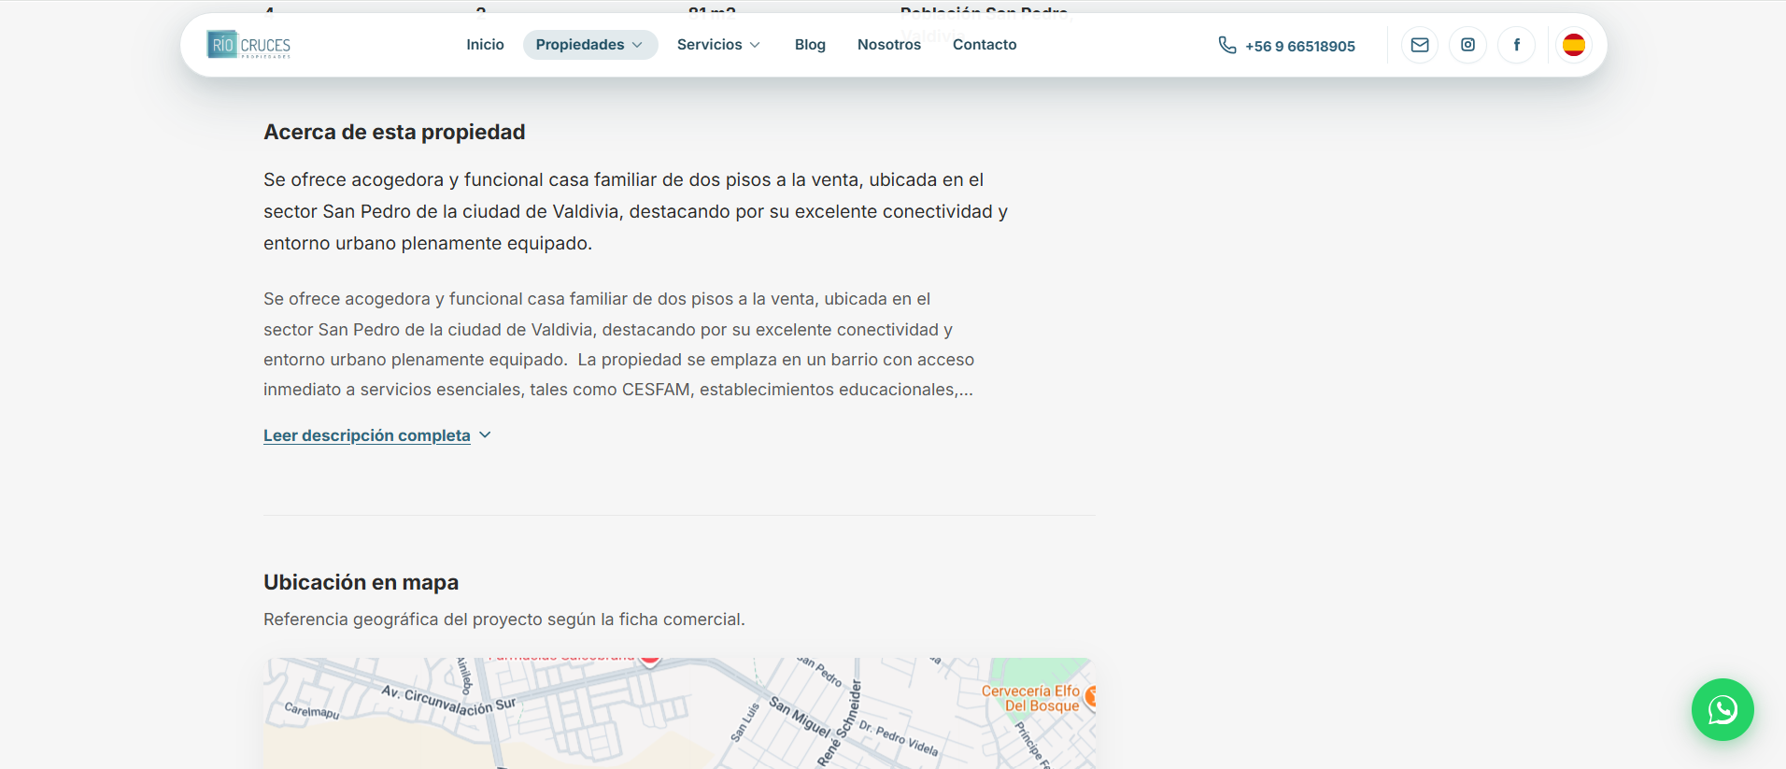Open the Nosotros menu item

(x=889, y=45)
